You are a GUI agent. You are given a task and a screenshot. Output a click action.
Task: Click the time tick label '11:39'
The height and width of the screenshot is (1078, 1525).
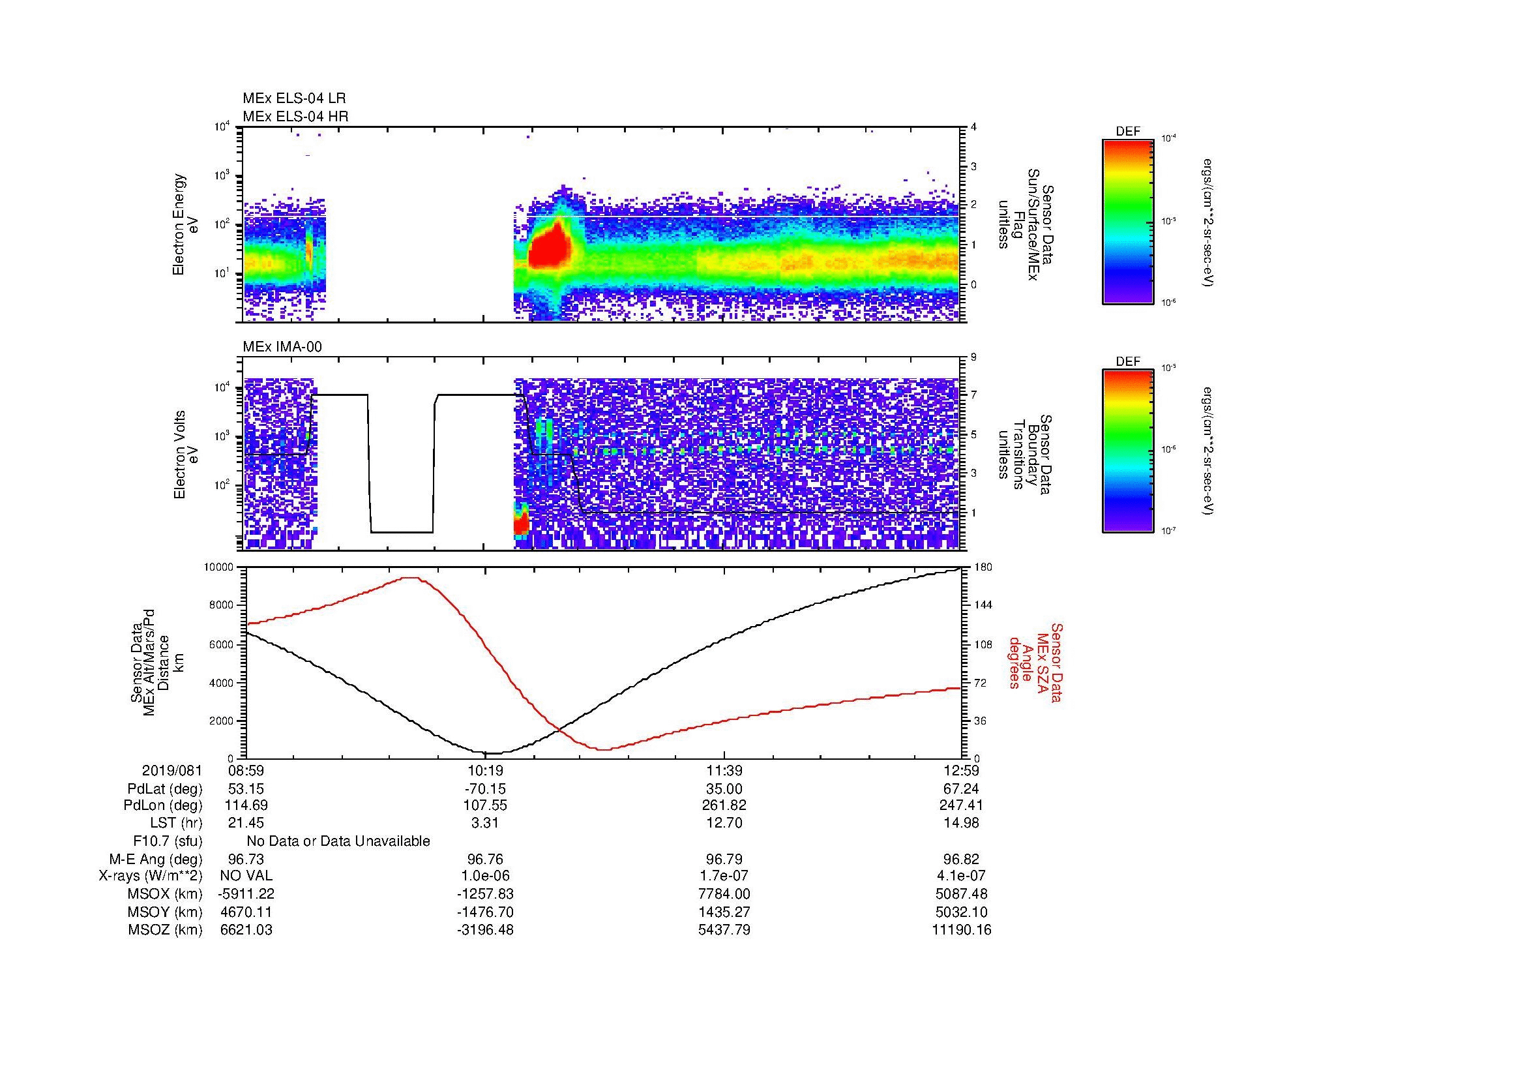coord(724,770)
